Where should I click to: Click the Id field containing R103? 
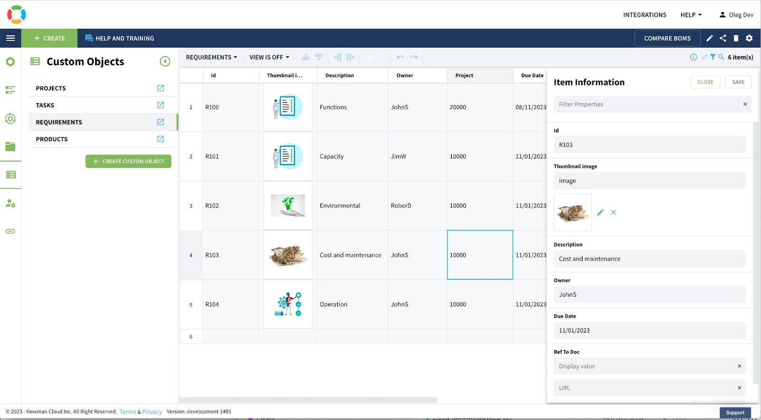click(x=650, y=145)
